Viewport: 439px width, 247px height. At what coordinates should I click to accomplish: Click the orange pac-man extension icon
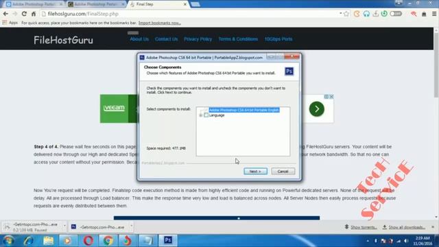pos(357,14)
